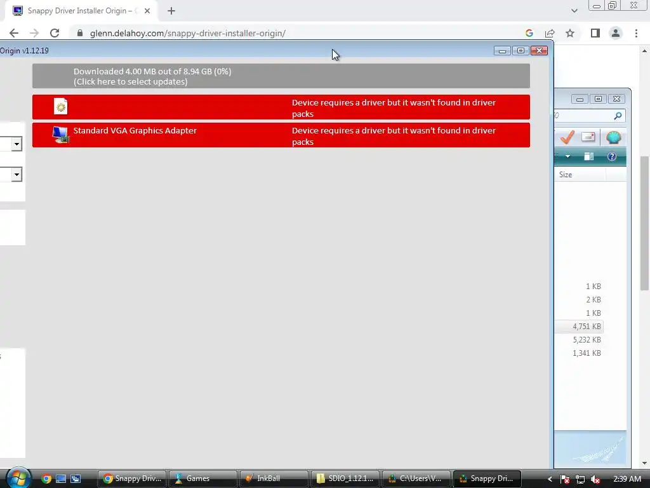Switch to Chrome Snappy Driv... taskbar button
The height and width of the screenshot is (488, 650).
(x=132, y=478)
